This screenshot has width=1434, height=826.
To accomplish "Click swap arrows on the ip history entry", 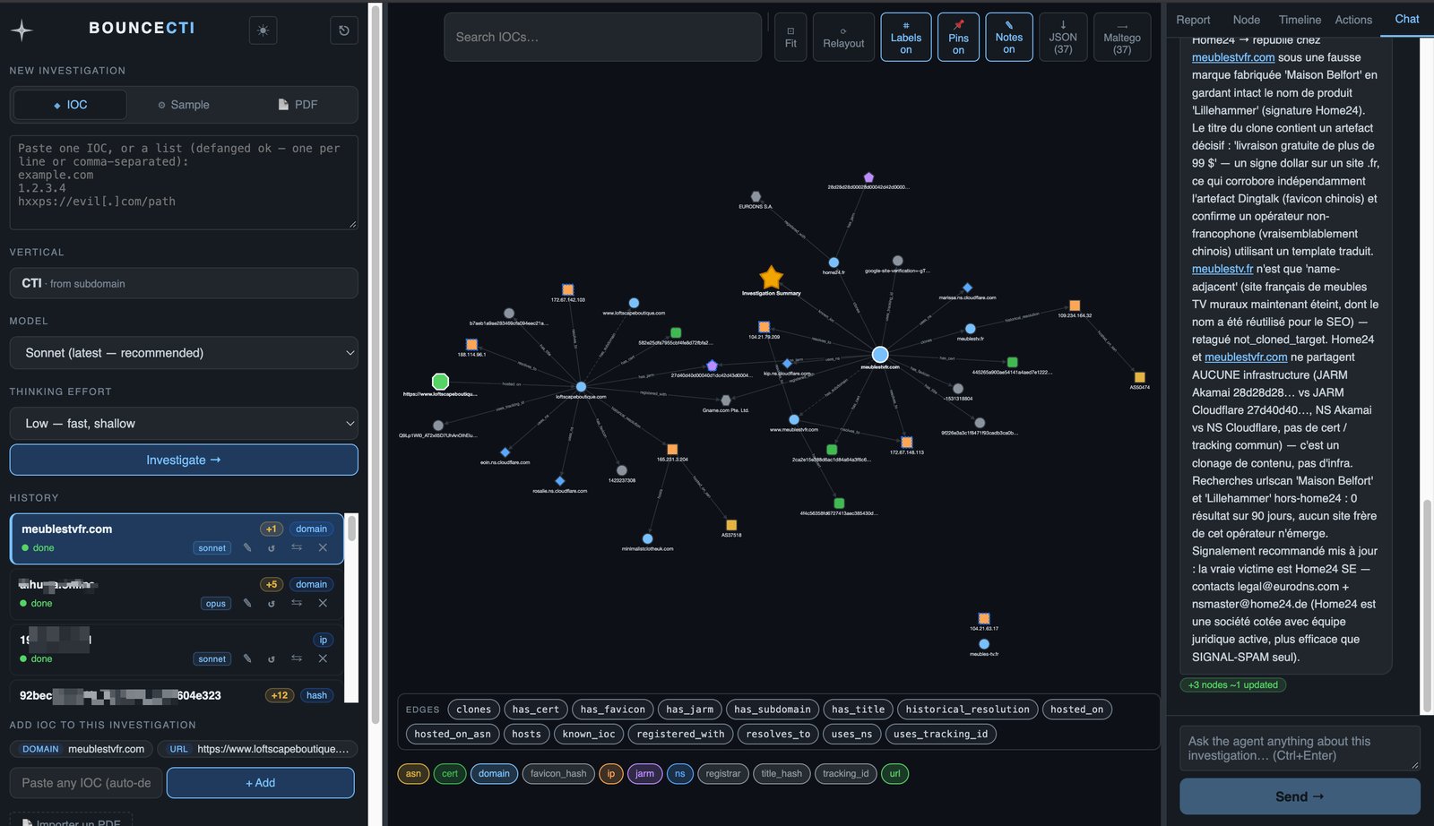I will (x=297, y=658).
